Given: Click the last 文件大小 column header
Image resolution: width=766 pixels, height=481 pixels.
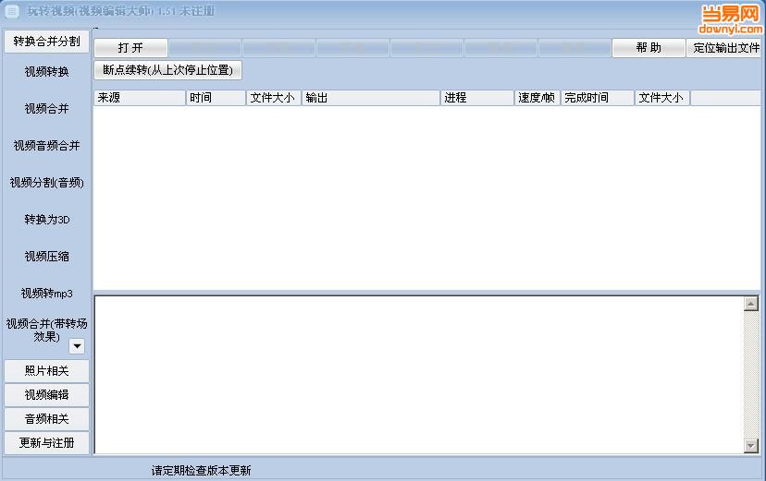Looking at the screenshot, I should click(x=662, y=98).
